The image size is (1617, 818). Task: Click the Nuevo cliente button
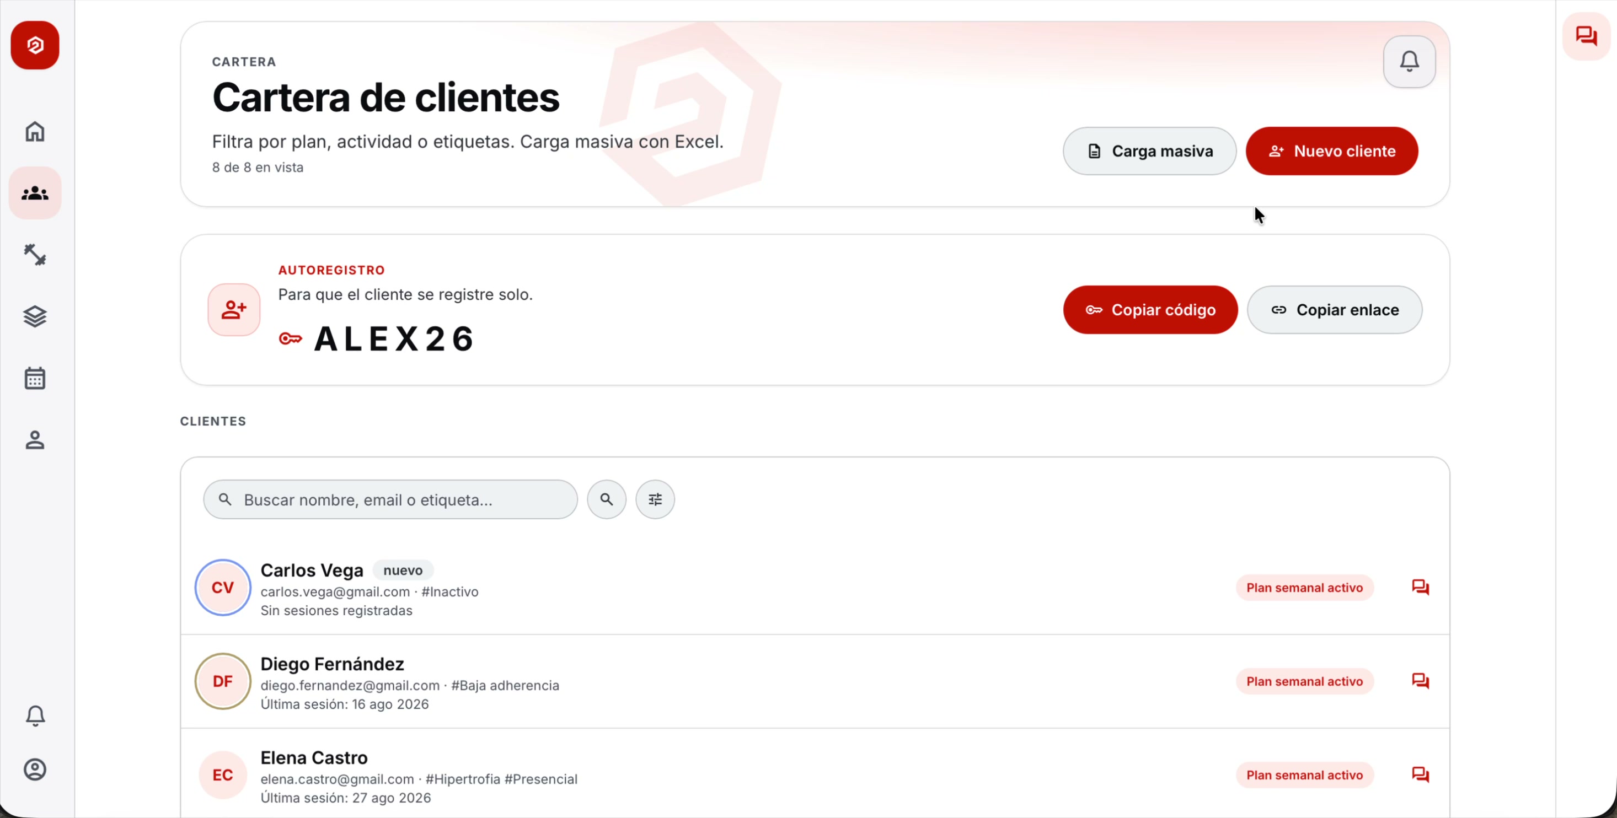1331,151
